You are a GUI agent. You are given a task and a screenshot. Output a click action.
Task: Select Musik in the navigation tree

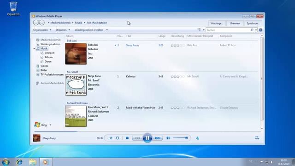tap(42, 48)
